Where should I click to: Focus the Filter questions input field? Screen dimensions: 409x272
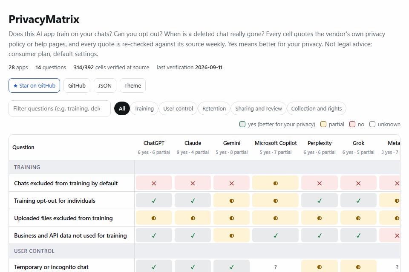tap(60, 108)
